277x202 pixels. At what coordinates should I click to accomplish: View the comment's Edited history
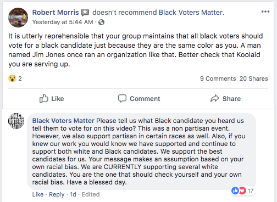click(91, 194)
